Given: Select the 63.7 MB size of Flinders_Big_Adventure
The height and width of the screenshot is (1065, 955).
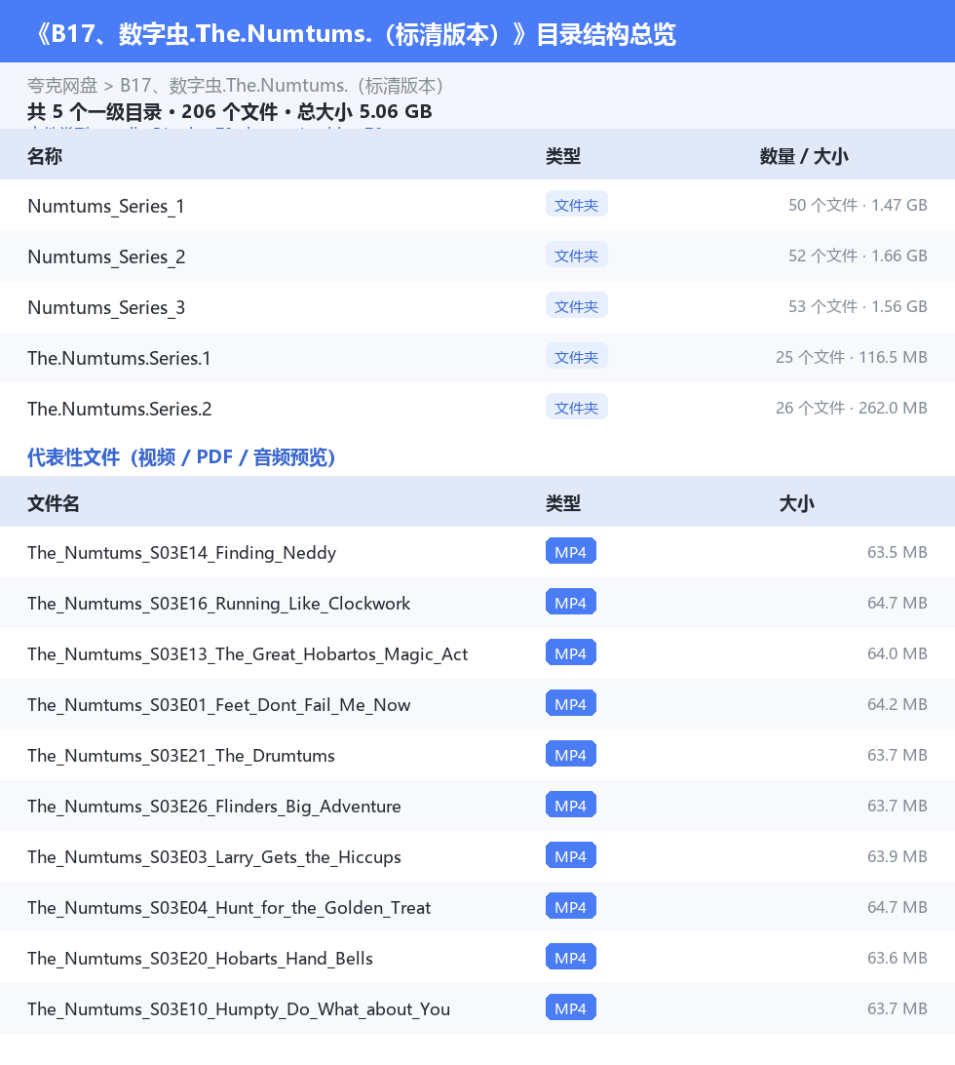Looking at the screenshot, I should tap(898, 806).
